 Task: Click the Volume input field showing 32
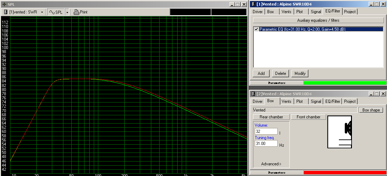coord(266,131)
